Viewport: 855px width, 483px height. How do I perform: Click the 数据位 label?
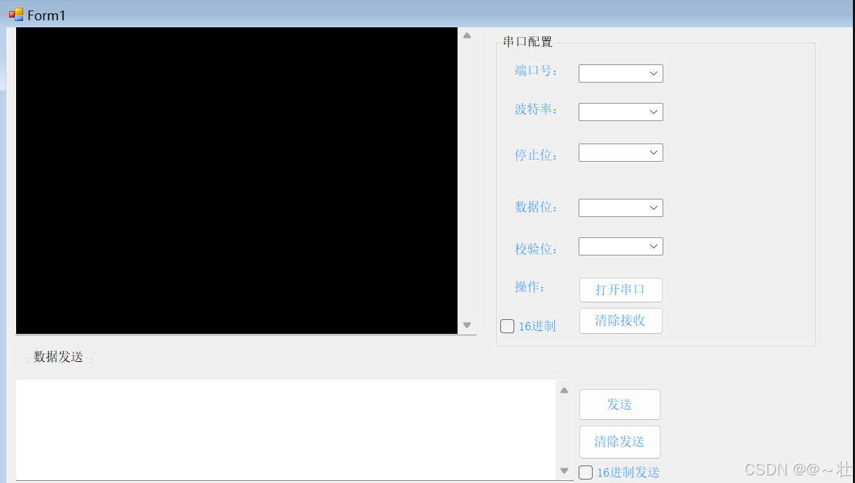(537, 207)
